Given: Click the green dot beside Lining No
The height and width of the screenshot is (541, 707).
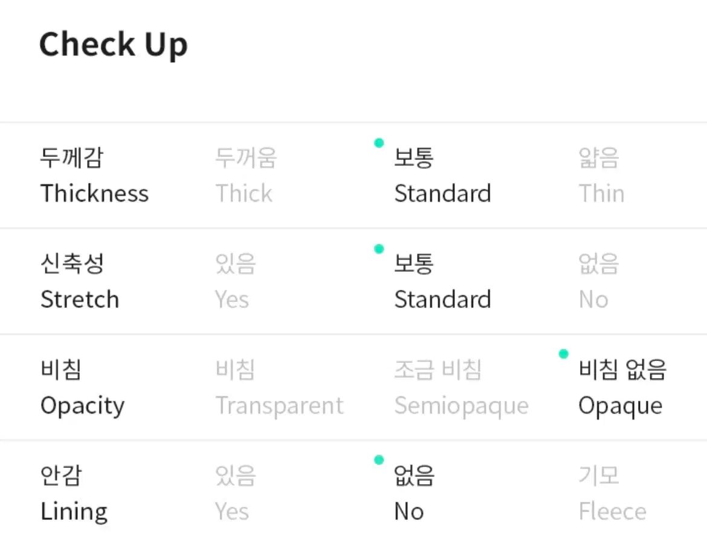Looking at the screenshot, I should [379, 460].
